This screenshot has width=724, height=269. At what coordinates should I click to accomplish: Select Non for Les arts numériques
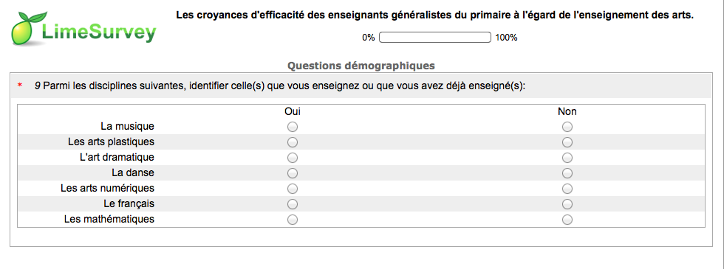[567, 189]
